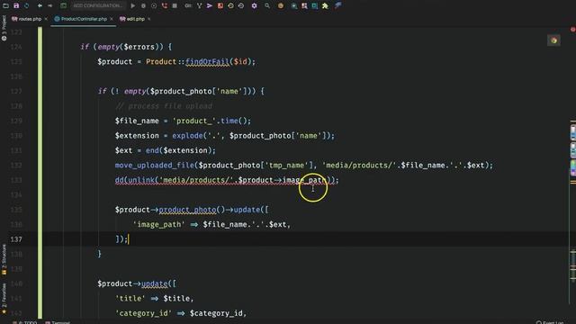Open the Terminal tool window tab
576x324 pixels.
(x=58, y=322)
